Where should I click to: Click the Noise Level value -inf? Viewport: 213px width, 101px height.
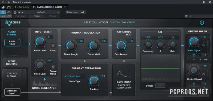coord(50,60)
